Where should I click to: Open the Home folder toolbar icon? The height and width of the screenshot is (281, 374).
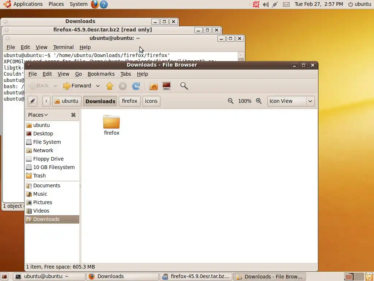(153, 86)
